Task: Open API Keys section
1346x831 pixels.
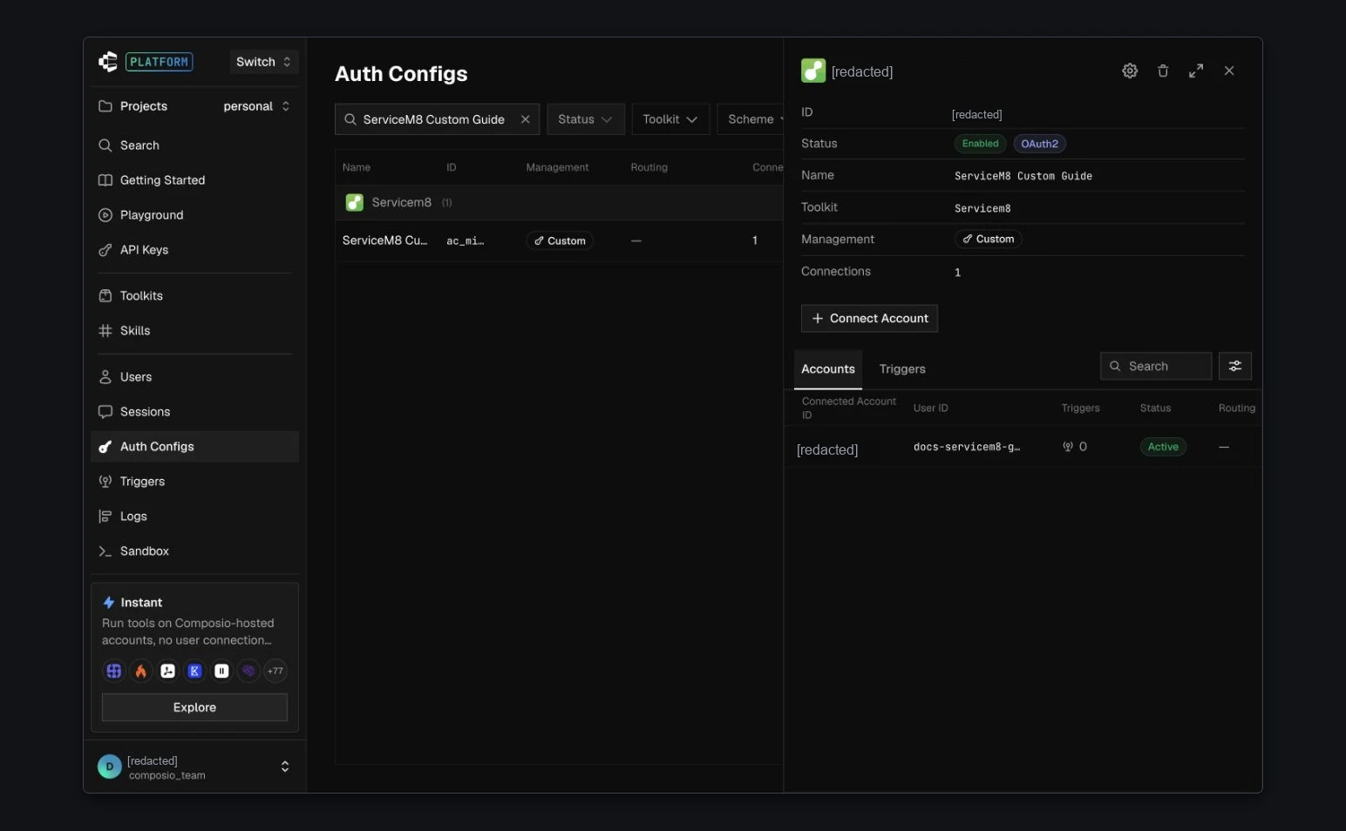Action: coord(194,250)
